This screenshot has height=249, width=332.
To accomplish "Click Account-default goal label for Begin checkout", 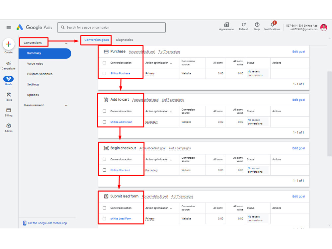I will tap(152, 148).
